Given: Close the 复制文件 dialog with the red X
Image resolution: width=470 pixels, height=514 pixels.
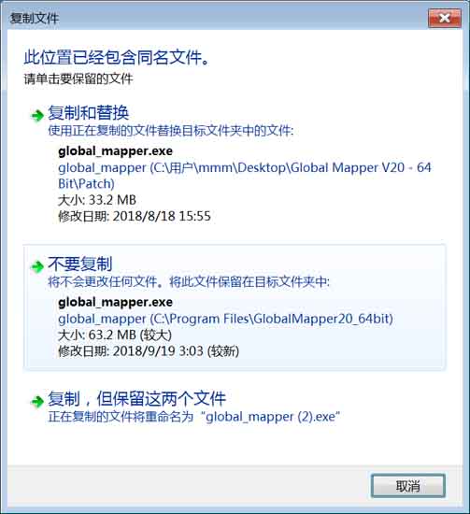Looking at the screenshot, I should (x=445, y=18).
